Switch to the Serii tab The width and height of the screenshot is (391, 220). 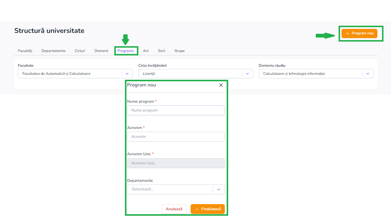tap(161, 51)
